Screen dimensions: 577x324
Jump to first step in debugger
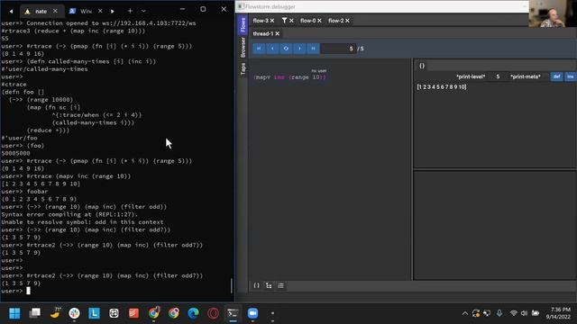click(x=259, y=49)
